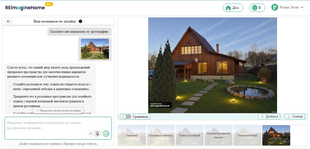Click the paragraph starting 'Судя по всему'
Image resolution: width=310 pixels, height=149 pixels.
48,72
